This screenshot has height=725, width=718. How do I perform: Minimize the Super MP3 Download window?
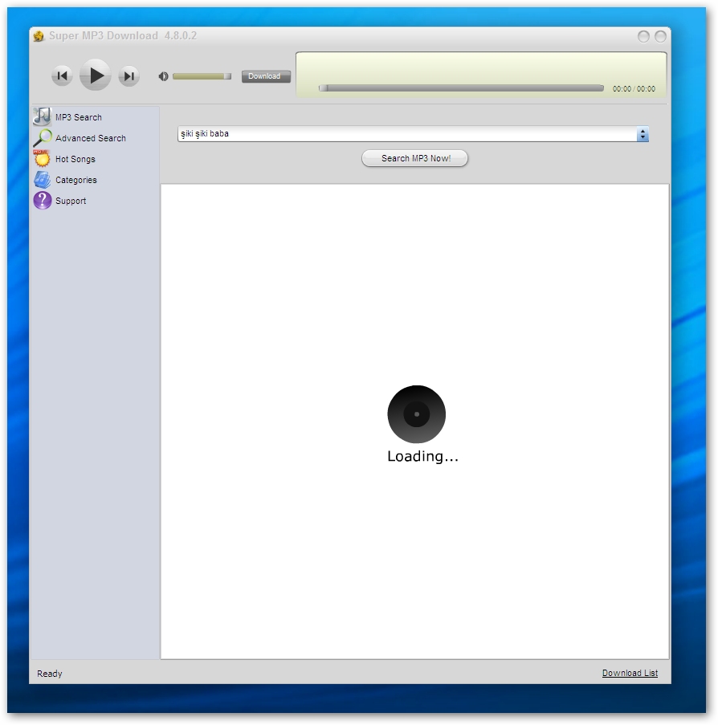pyautogui.click(x=643, y=36)
